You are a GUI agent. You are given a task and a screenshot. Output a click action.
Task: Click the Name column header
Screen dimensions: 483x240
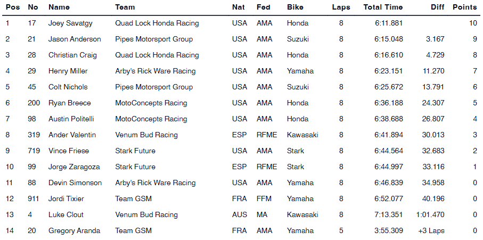pos(59,7)
